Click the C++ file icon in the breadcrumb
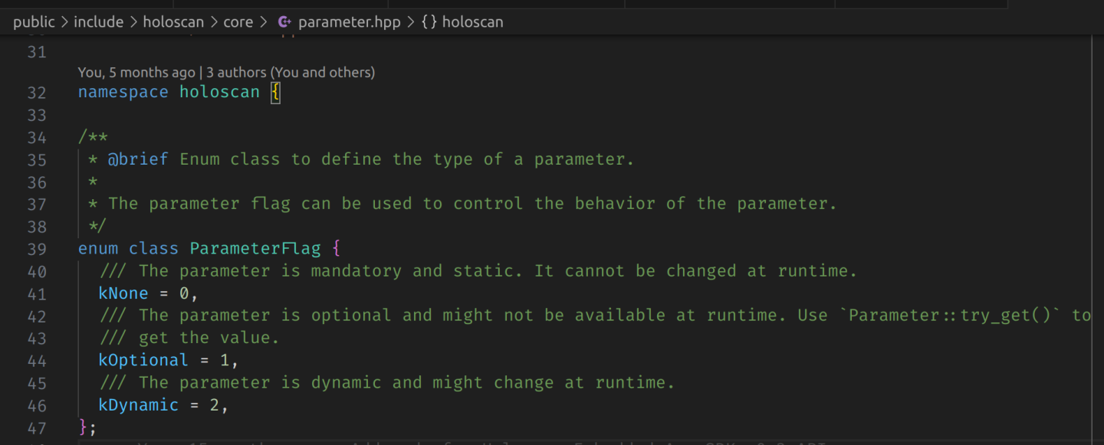The width and height of the screenshot is (1104, 445). pos(284,22)
